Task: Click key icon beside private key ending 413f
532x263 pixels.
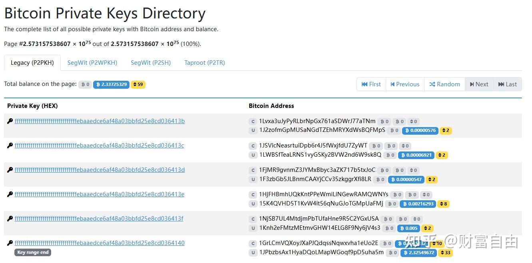Action: point(10,219)
